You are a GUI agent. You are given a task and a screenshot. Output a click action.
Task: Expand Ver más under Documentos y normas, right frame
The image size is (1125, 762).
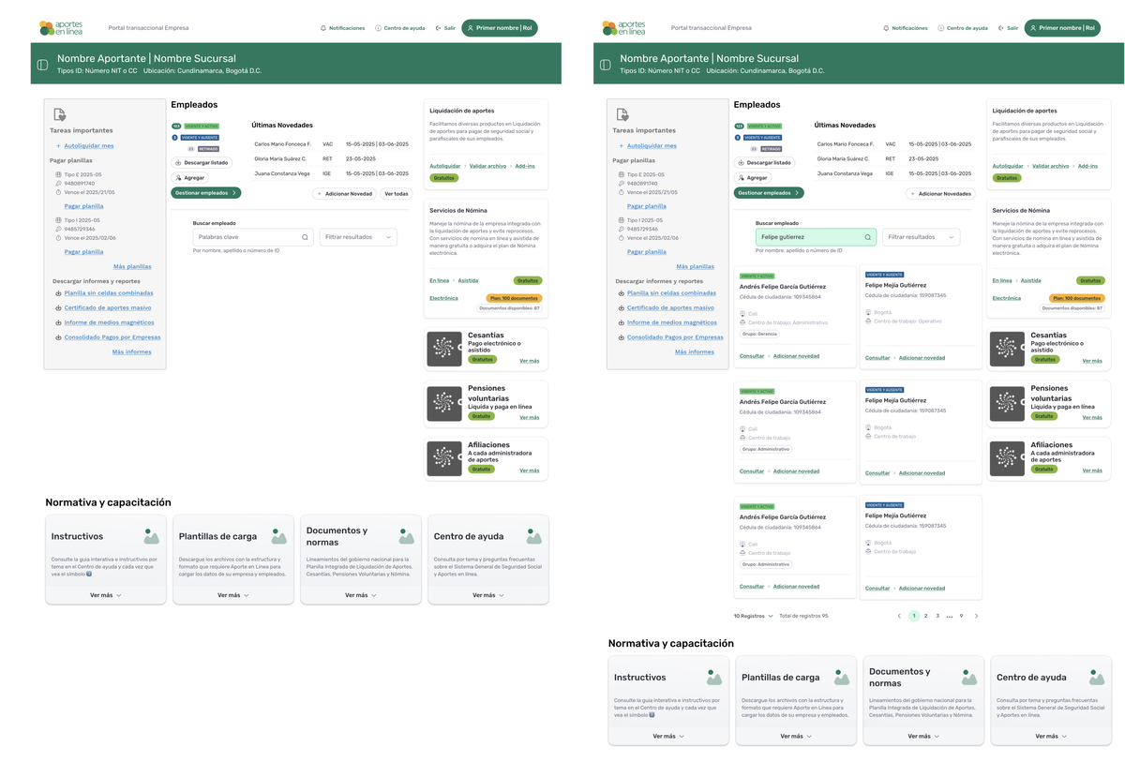pos(923,736)
